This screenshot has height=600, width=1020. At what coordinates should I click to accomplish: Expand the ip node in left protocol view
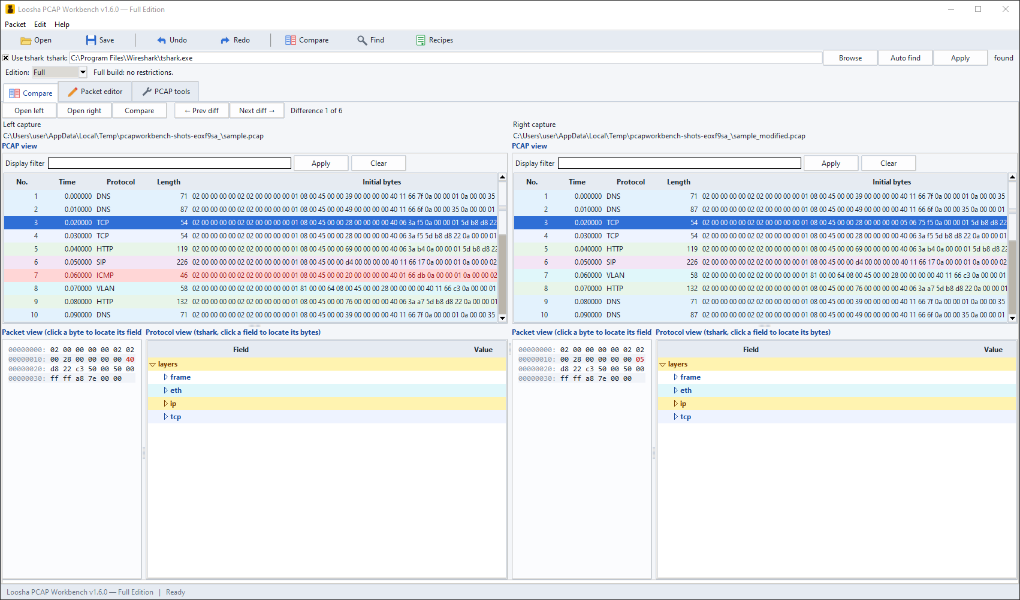(x=166, y=404)
